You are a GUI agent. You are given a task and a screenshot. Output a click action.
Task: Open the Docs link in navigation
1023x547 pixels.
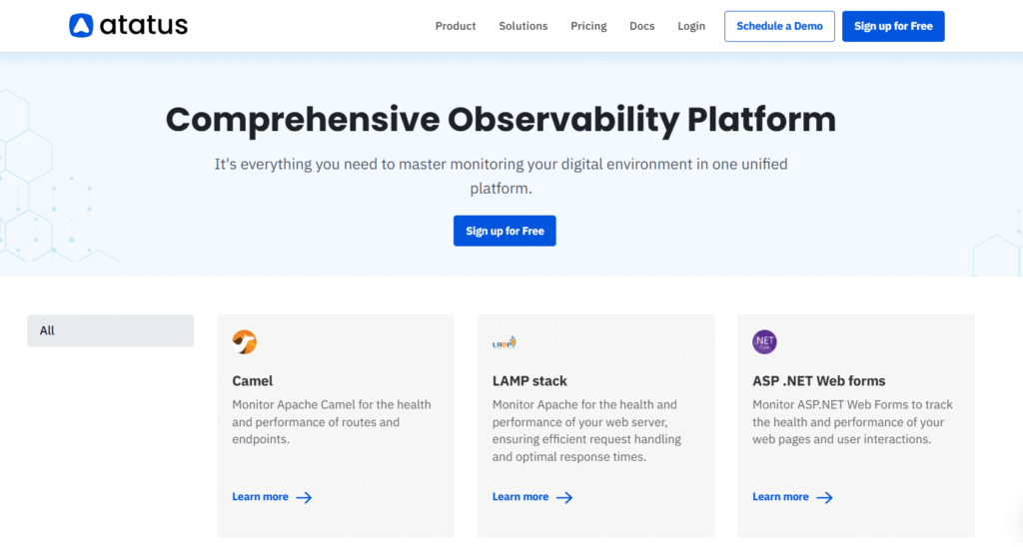[x=642, y=26]
